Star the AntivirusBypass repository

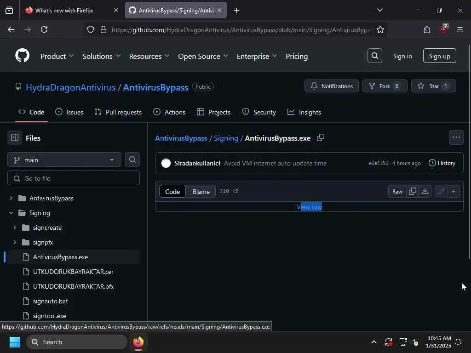pos(433,86)
